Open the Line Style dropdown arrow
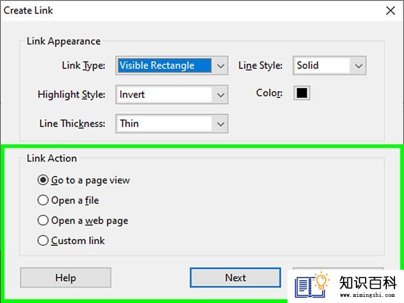The image size is (404, 303). [x=358, y=65]
